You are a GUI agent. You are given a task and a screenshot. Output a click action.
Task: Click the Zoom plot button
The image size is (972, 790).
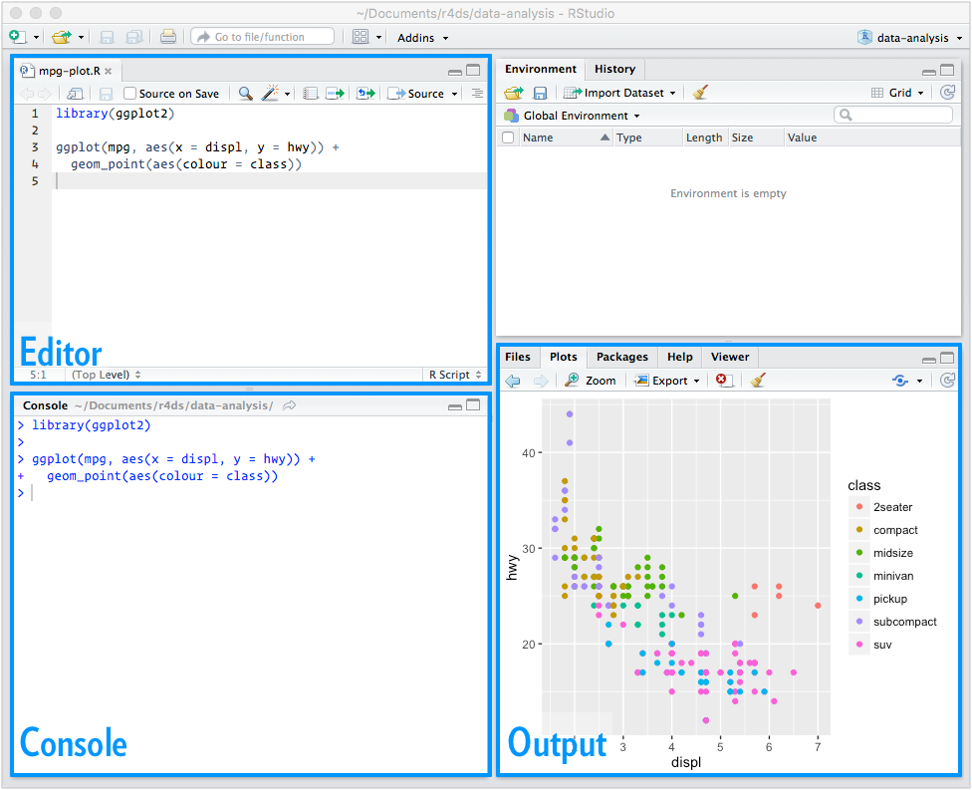click(x=591, y=381)
